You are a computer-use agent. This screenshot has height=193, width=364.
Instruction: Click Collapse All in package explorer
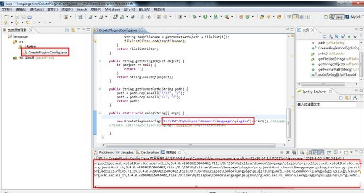(67, 30)
